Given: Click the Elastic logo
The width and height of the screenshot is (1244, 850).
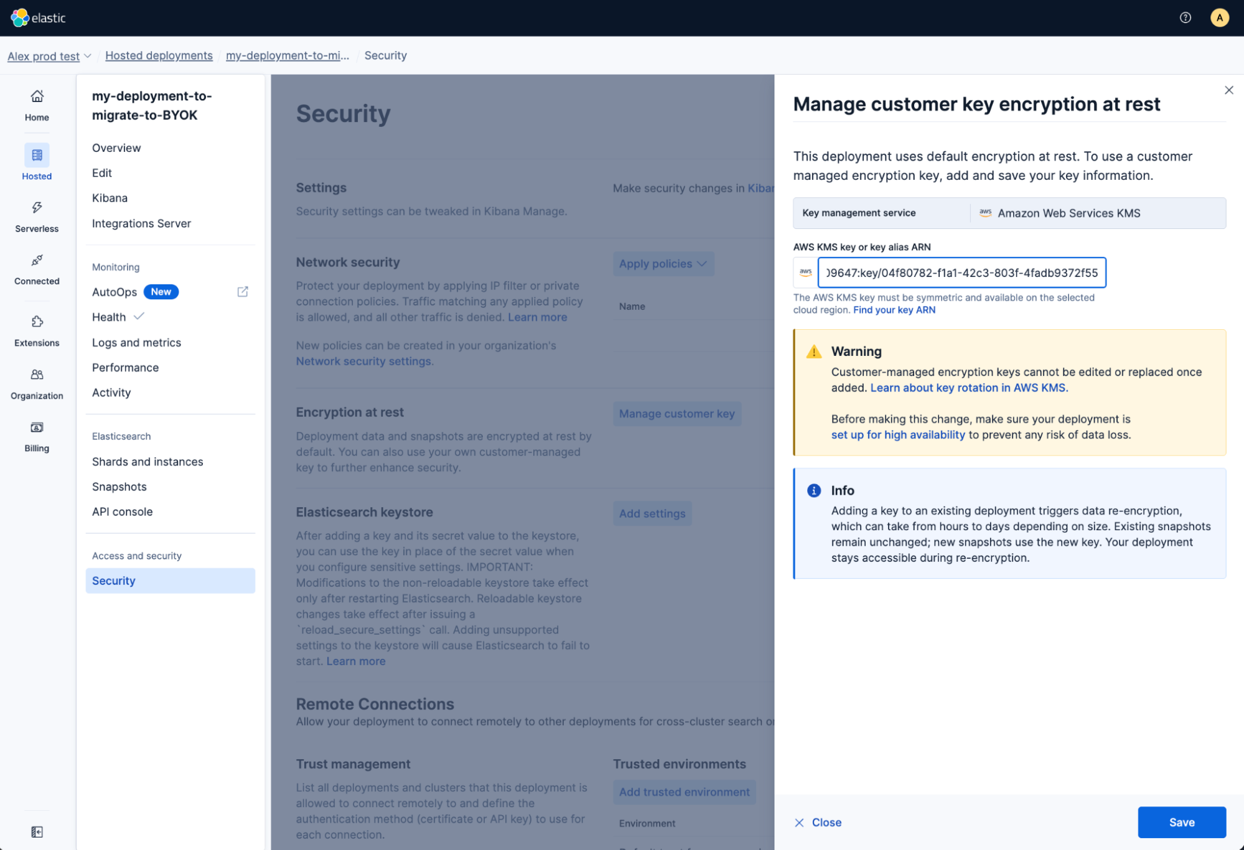Looking at the screenshot, I should (39, 18).
